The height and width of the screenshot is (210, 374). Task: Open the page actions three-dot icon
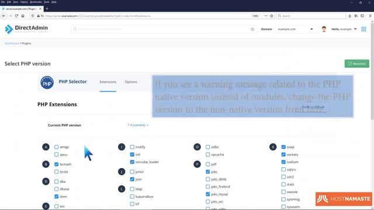click(266, 16)
